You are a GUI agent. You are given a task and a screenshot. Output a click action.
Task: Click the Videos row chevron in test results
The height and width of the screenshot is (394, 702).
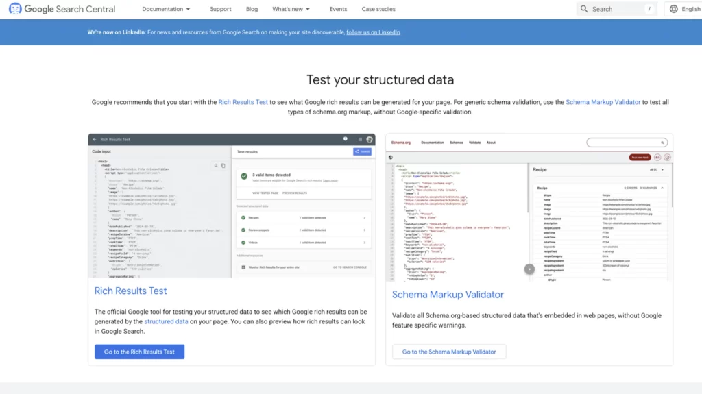(365, 242)
